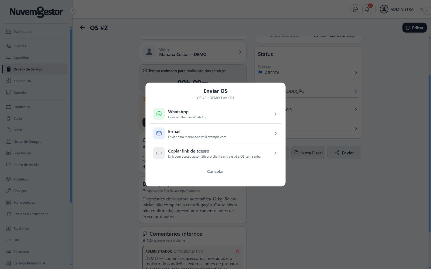This screenshot has height=269, width=431.
Task: Click the Fornecedores icon
Action: 9,202
